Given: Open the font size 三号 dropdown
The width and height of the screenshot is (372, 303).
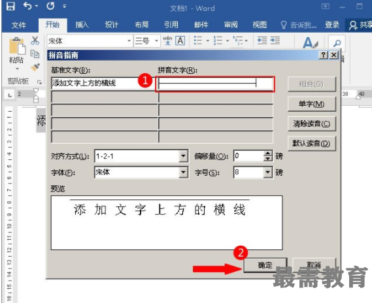Looking at the screenshot, I should click(156, 40).
